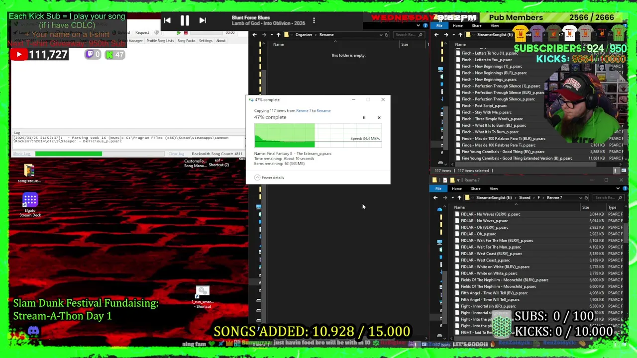Open Song Packs tab in Song Manager

point(187,41)
